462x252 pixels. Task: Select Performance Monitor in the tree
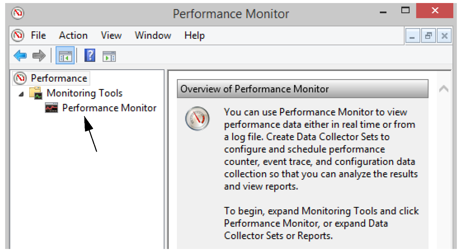point(109,108)
